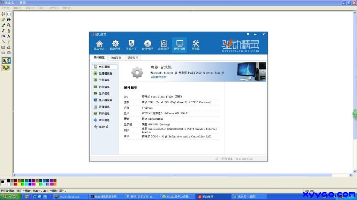The height and width of the screenshot is (200, 357).
Task: Click the 导出硬件报告 link
Action: pyautogui.click(x=158, y=77)
